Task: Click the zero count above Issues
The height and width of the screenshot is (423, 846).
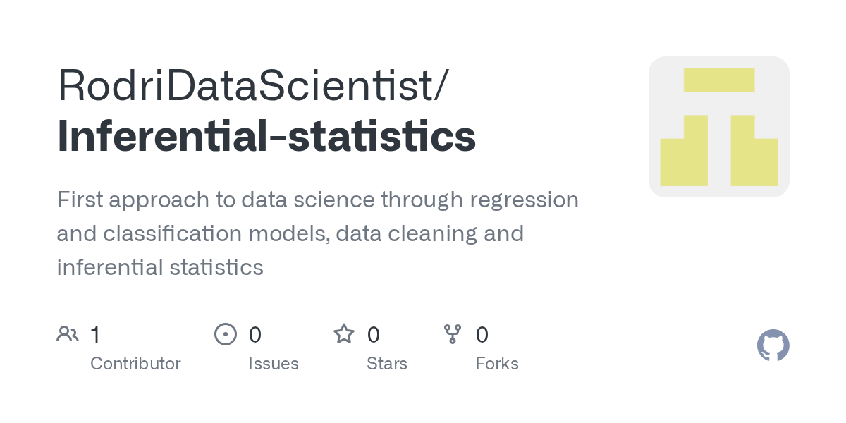Action: pyautogui.click(x=255, y=334)
